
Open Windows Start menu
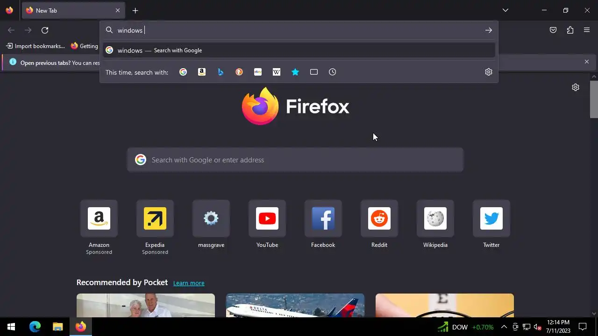(11, 327)
